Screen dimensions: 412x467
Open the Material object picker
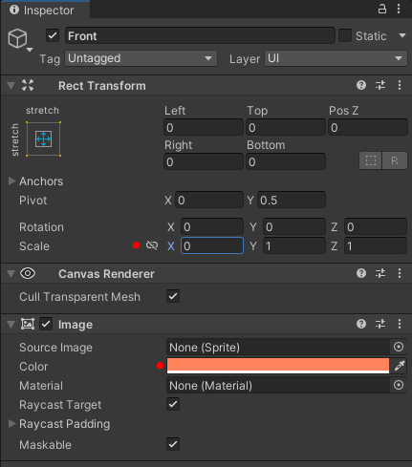[399, 385]
